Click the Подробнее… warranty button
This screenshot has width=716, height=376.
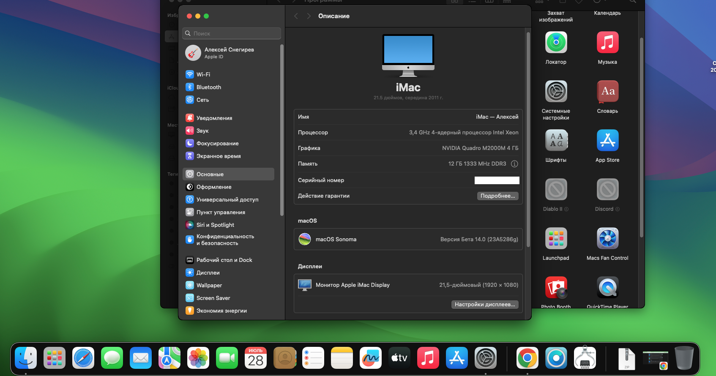[497, 196]
